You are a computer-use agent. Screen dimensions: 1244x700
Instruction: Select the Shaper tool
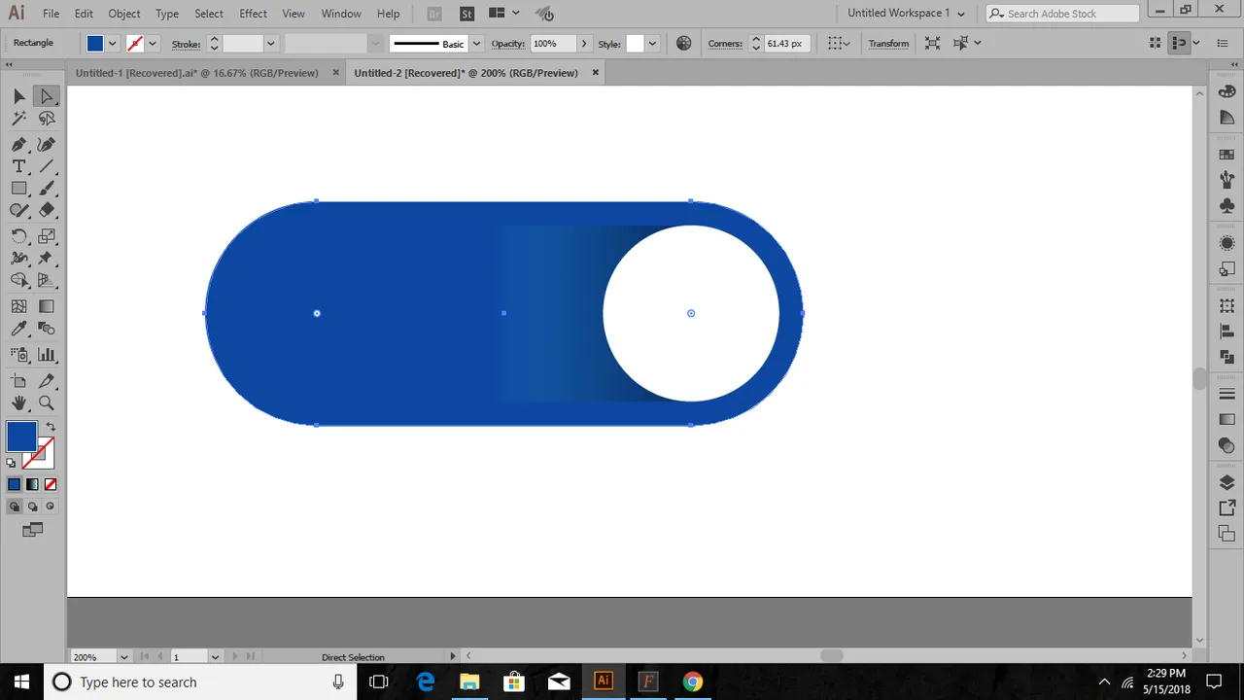point(18,210)
